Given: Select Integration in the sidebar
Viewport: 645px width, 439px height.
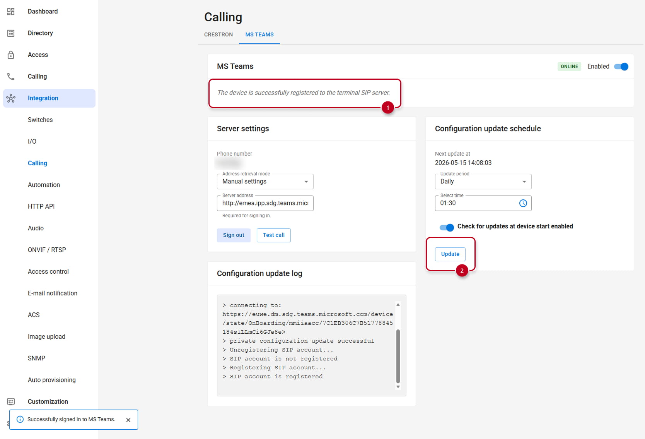Looking at the screenshot, I should [x=49, y=98].
